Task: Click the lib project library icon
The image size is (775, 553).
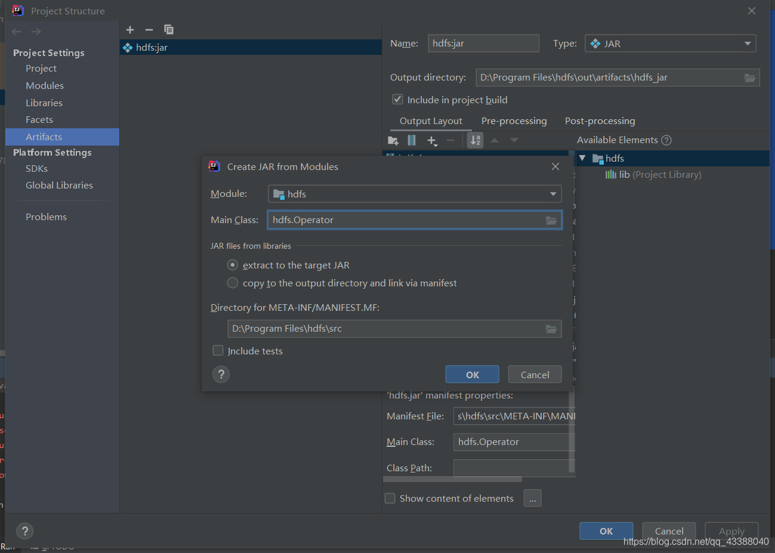Action: pos(610,174)
